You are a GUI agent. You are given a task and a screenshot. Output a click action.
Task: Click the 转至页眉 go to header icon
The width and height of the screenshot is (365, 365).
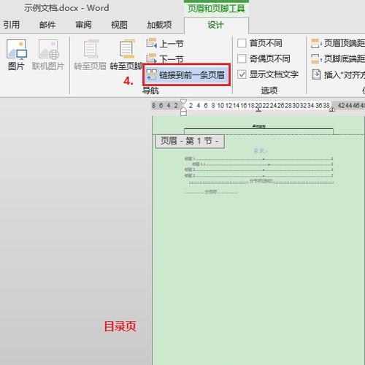91,49
